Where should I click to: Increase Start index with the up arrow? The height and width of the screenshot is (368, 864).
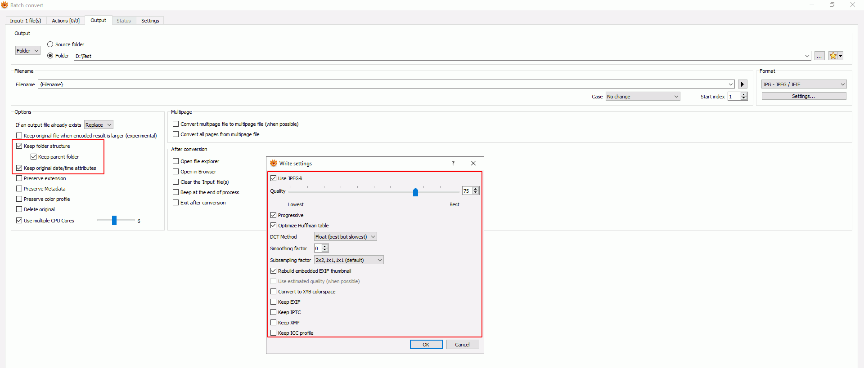pos(744,95)
